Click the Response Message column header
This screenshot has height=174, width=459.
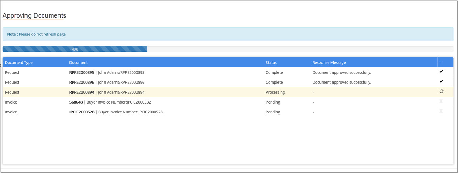(x=329, y=63)
